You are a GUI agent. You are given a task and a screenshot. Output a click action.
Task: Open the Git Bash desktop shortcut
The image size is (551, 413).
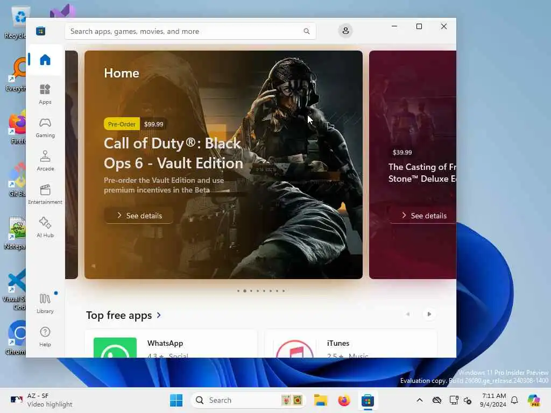pos(17,180)
